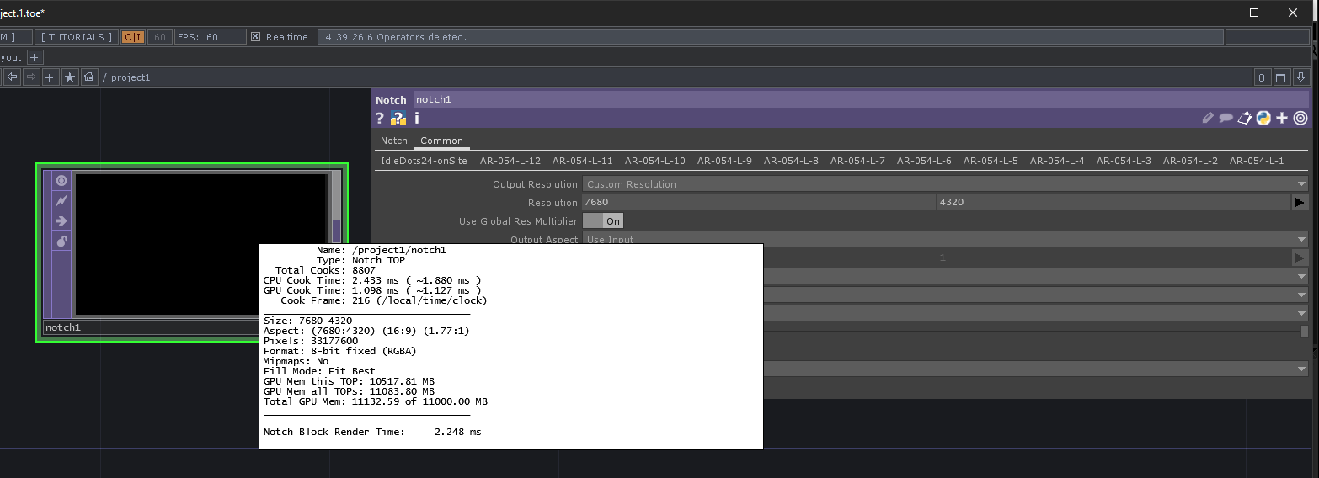Click the down arrow icon at pane bar right
Viewport: 1319px width, 478px height.
click(1301, 78)
